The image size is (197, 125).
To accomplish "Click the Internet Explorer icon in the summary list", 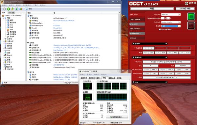I will [x=30, y=25].
